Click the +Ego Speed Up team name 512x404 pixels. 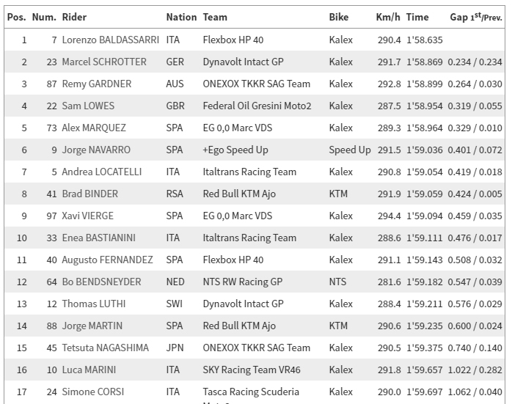pyautogui.click(x=235, y=150)
